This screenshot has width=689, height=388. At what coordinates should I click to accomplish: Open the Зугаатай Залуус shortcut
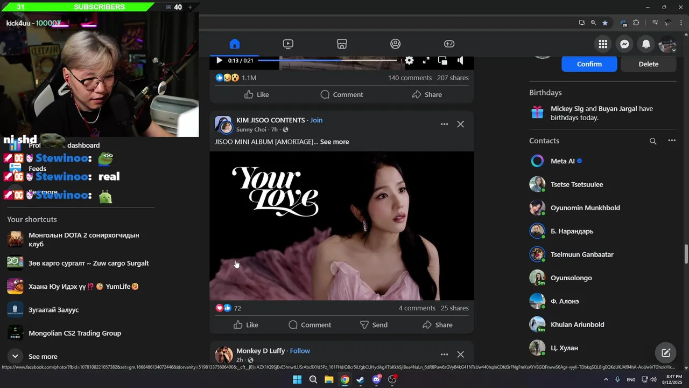(80, 310)
